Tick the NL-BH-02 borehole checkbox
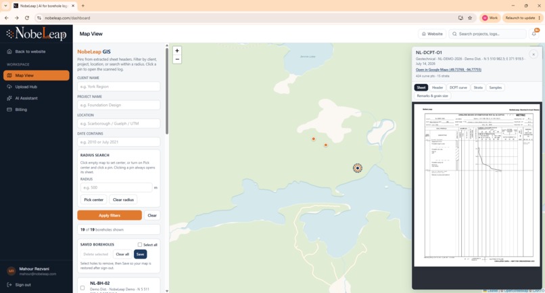The height and width of the screenshot is (293, 545). coord(82,288)
